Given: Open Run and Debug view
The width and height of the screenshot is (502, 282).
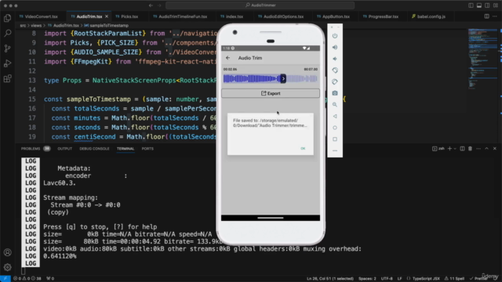Looking at the screenshot, I should (7, 63).
